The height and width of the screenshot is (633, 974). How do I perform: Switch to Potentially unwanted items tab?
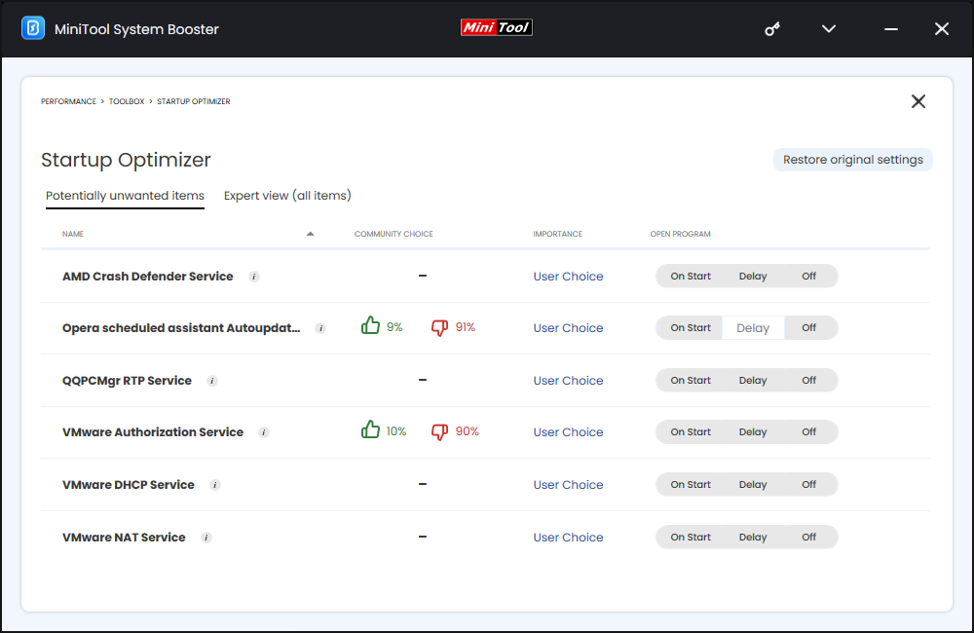pos(125,196)
